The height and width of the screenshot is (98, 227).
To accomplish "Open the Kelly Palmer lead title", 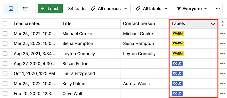I will (x=75, y=84).
